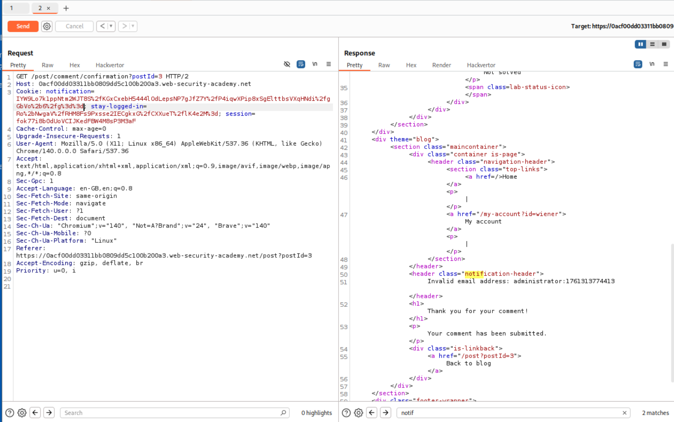Expand the history back dropdown arrow
Viewport: 674px width, 422px height.
point(111,26)
